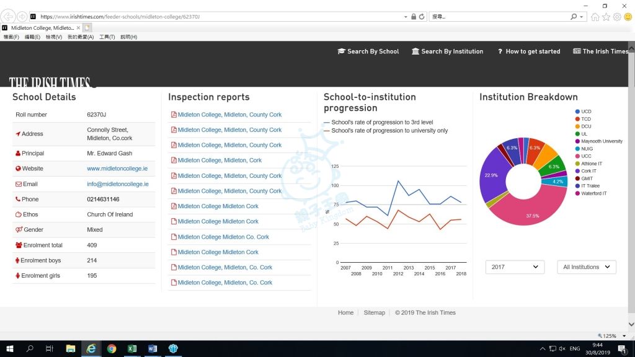Open the notification center icon

[621, 348]
